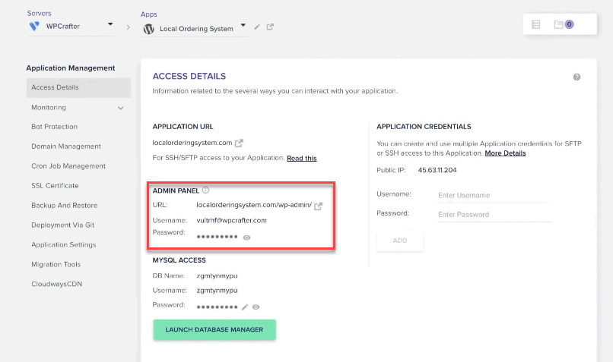
Task: Open SSL Certificate settings
Action: (55, 186)
